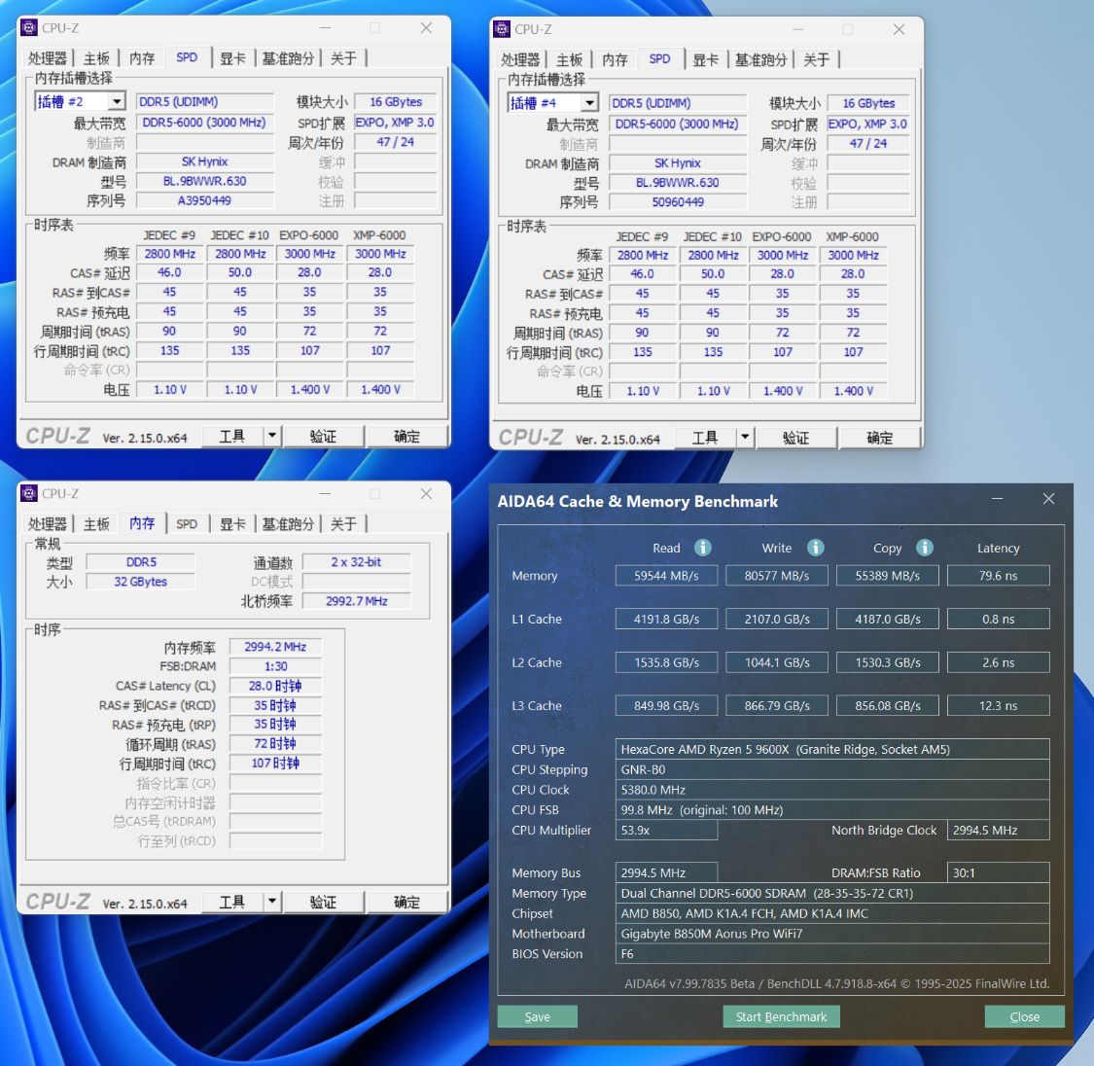Click 大小 value 32 GBytes
Viewport: 1094px width, 1066px height.
coord(140,581)
